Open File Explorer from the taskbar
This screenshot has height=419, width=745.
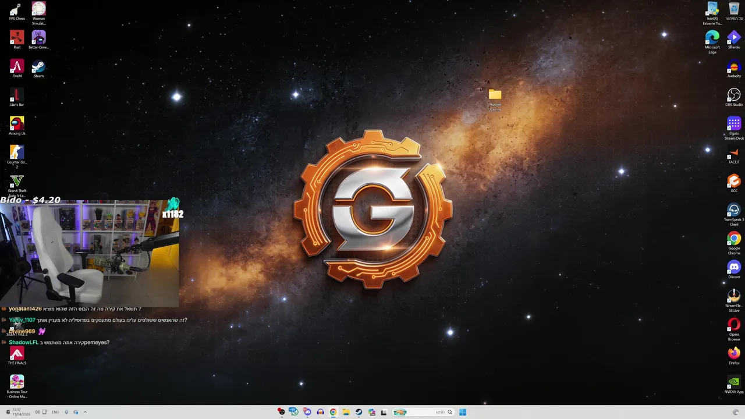(x=346, y=412)
